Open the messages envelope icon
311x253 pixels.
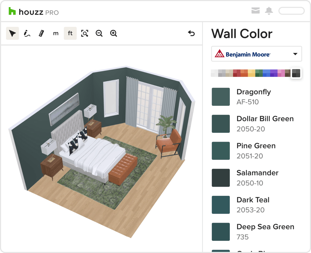255,11
